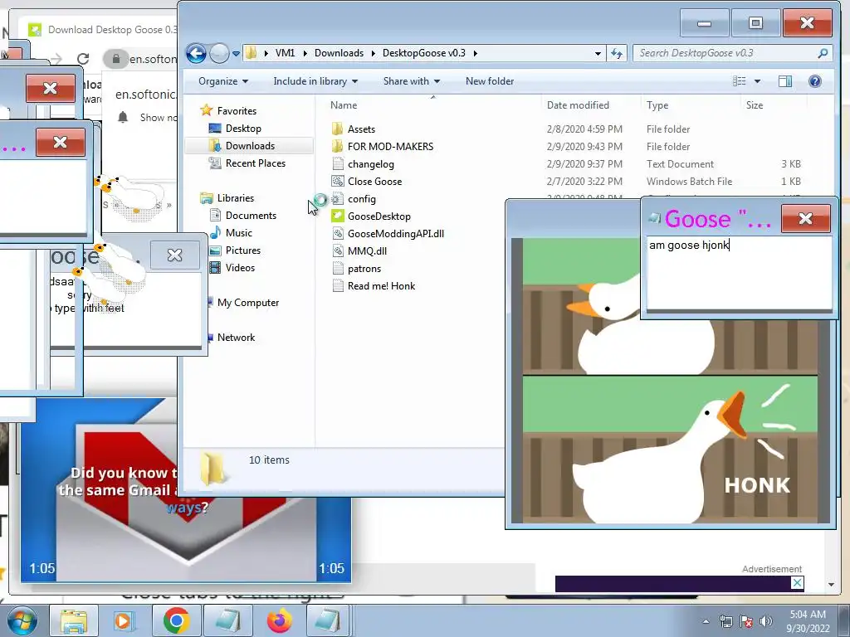Close the advertisement banner X

coord(797,583)
